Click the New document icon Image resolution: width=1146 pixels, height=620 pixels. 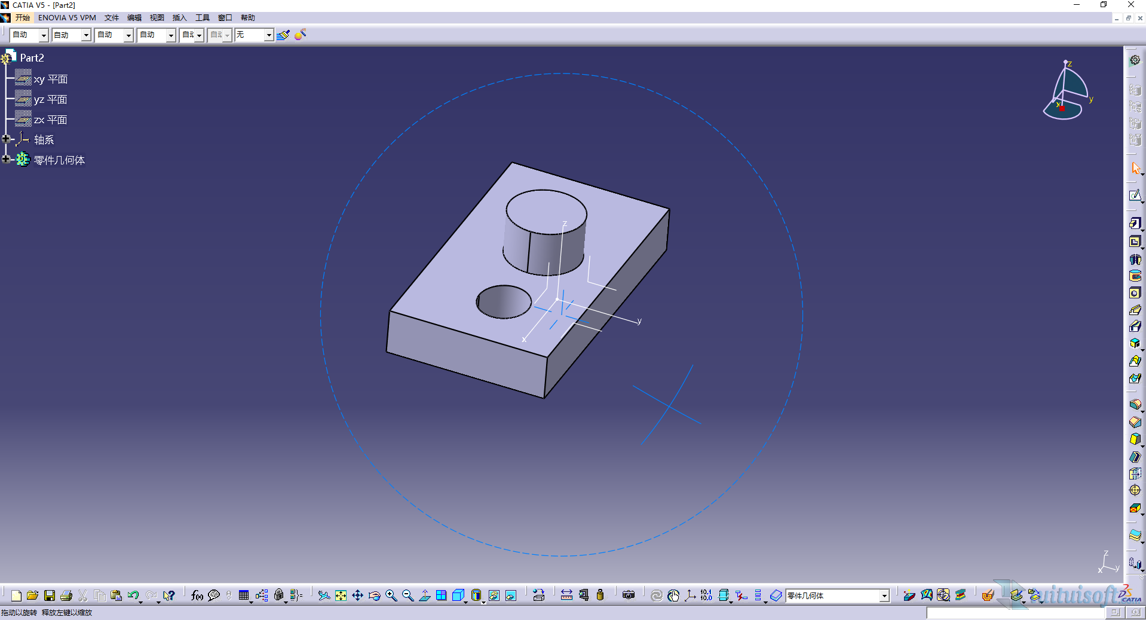[x=16, y=595]
